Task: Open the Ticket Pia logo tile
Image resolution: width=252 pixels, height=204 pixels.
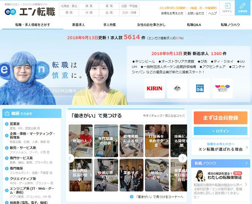Action: pos(200,88)
